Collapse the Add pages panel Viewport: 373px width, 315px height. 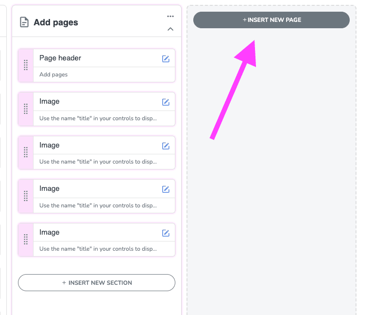pyautogui.click(x=170, y=29)
